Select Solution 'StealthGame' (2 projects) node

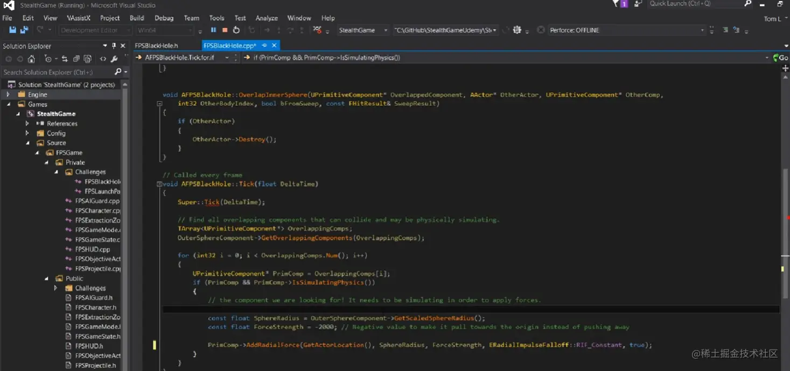pos(66,85)
